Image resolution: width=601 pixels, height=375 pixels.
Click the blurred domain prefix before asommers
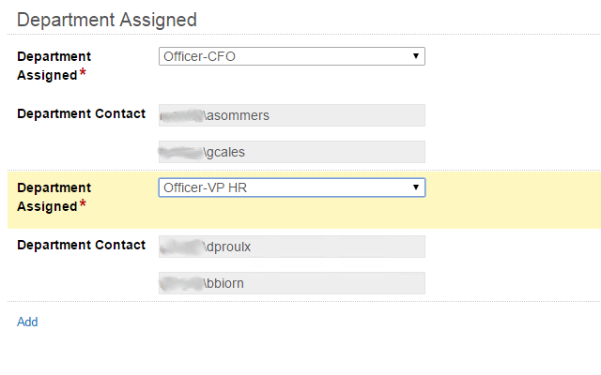(182, 115)
